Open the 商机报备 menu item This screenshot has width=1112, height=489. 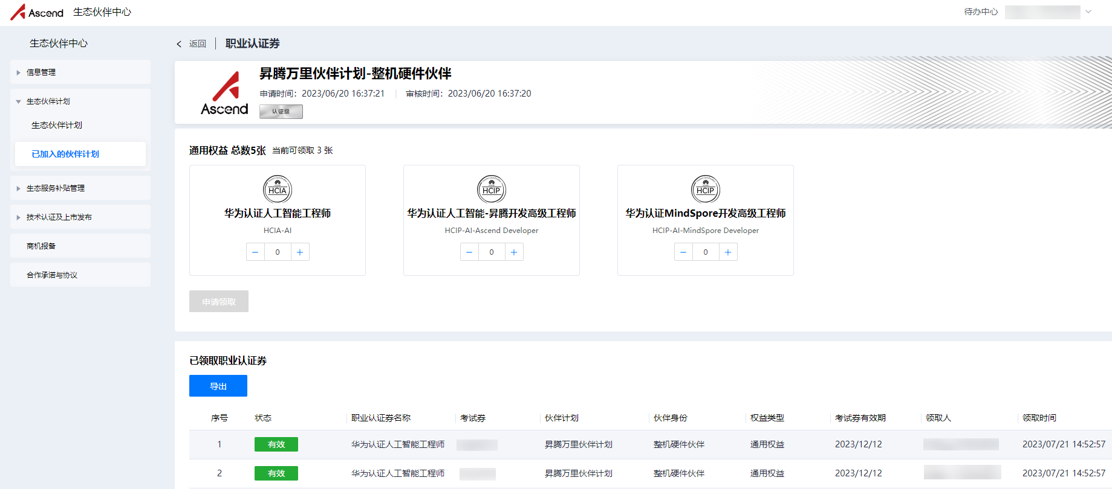tap(80, 246)
